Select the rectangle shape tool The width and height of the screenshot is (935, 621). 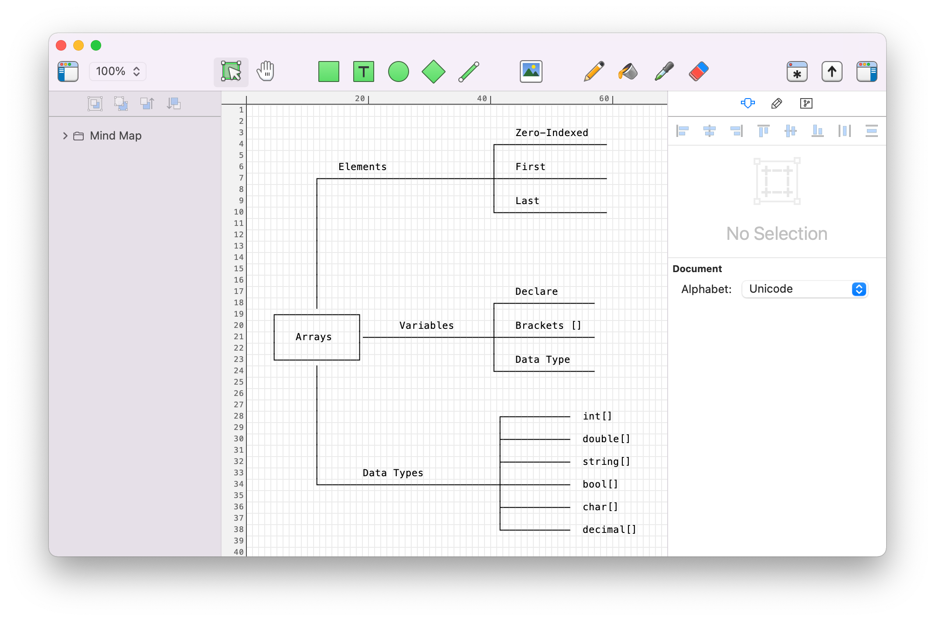click(x=328, y=72)
